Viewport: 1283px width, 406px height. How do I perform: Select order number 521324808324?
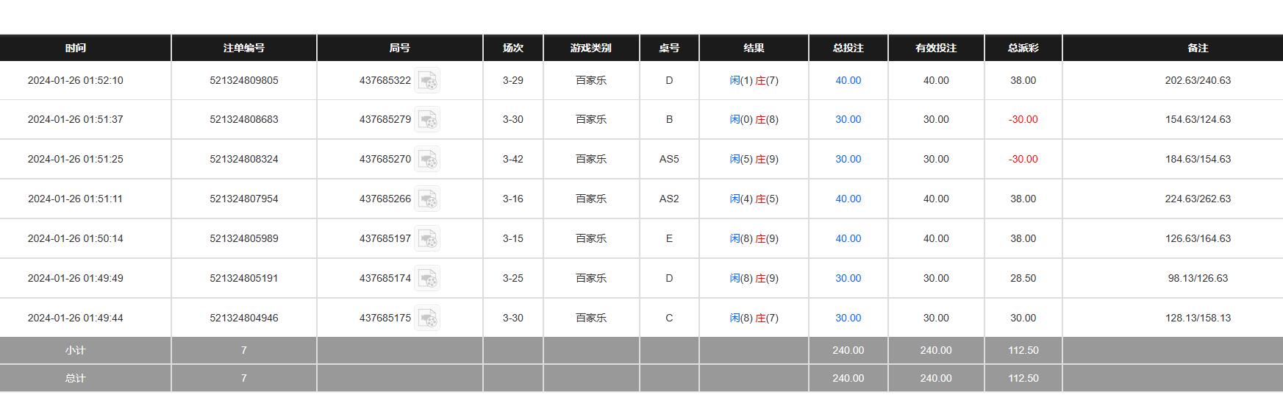(244, 159)
